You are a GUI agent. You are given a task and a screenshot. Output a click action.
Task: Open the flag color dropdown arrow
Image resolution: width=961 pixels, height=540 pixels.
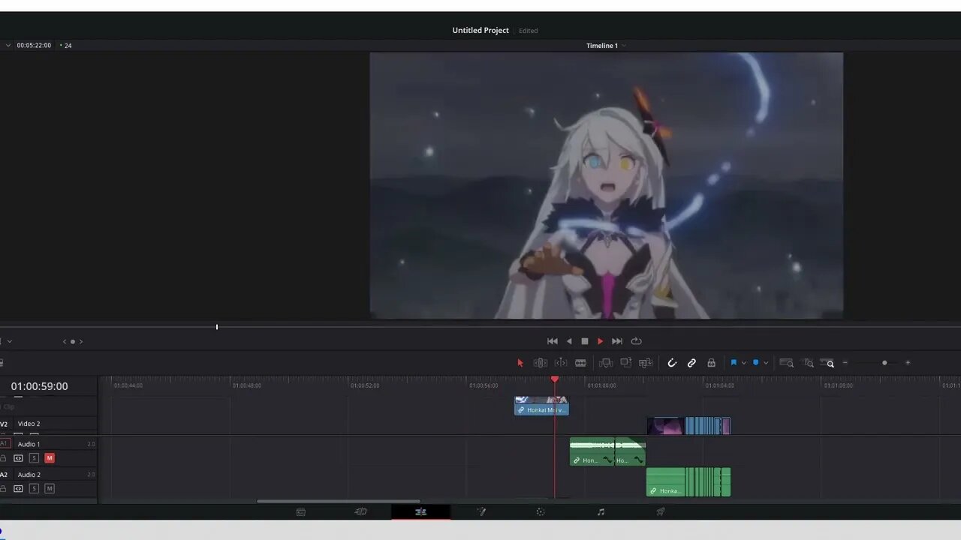743,363
